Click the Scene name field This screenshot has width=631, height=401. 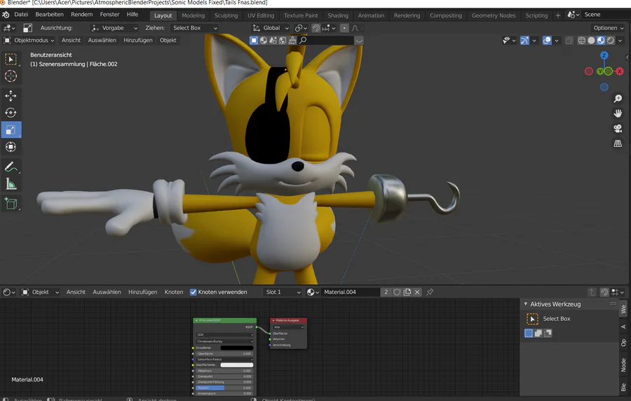pyautogui.click(x=606, y=15)
